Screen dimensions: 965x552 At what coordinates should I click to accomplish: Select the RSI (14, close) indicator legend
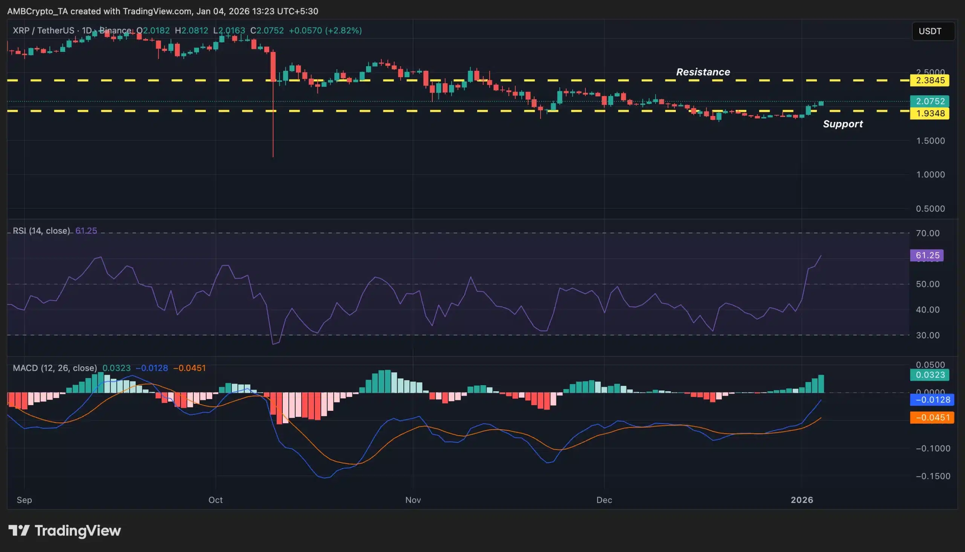click(x=41, y=230)
